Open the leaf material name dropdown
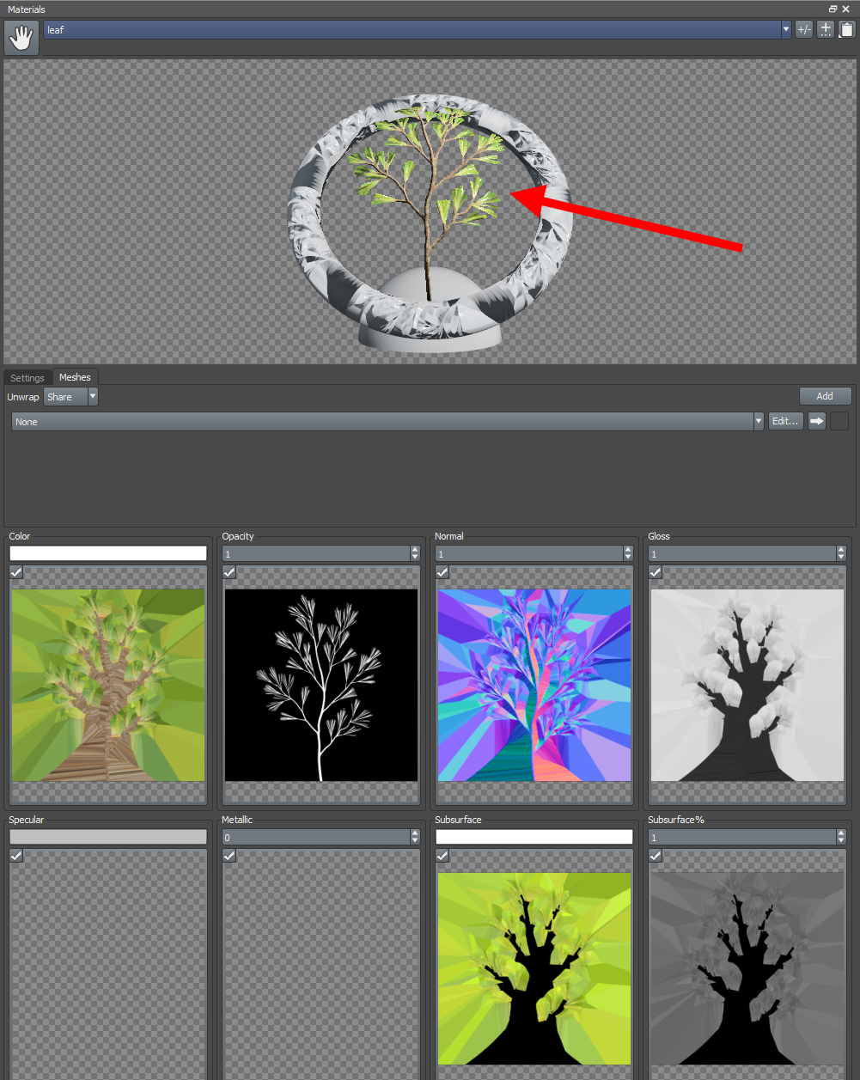Screen dimensions: 860x1080 point(786,29)
